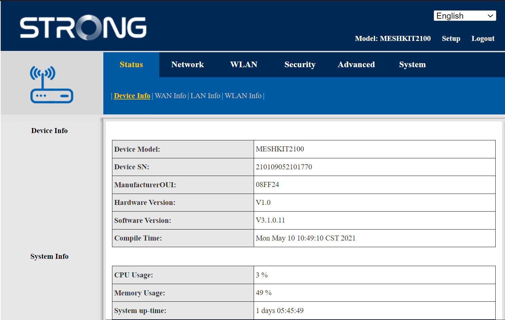Select the compile time 'Mon May 10 10:49:10 CST 2021'
Viewport: 505px width, 320px height.
(x=306, y=238)
